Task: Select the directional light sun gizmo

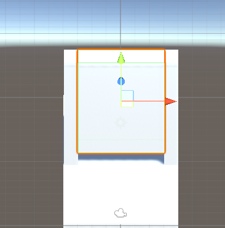Action: coord(120,123)
